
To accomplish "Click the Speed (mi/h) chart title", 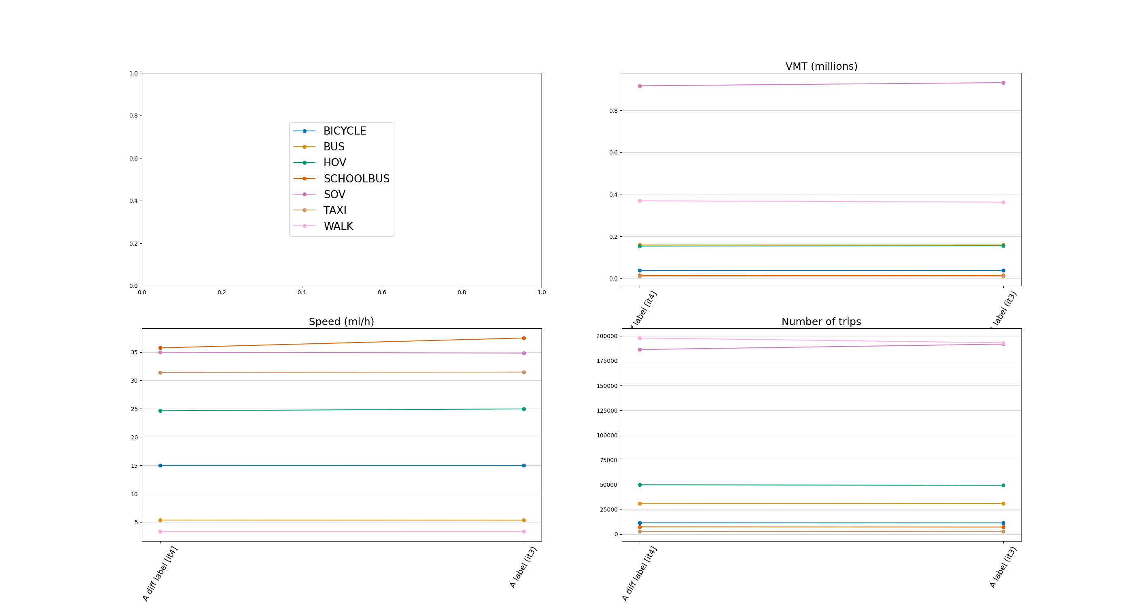I will 341,321.
